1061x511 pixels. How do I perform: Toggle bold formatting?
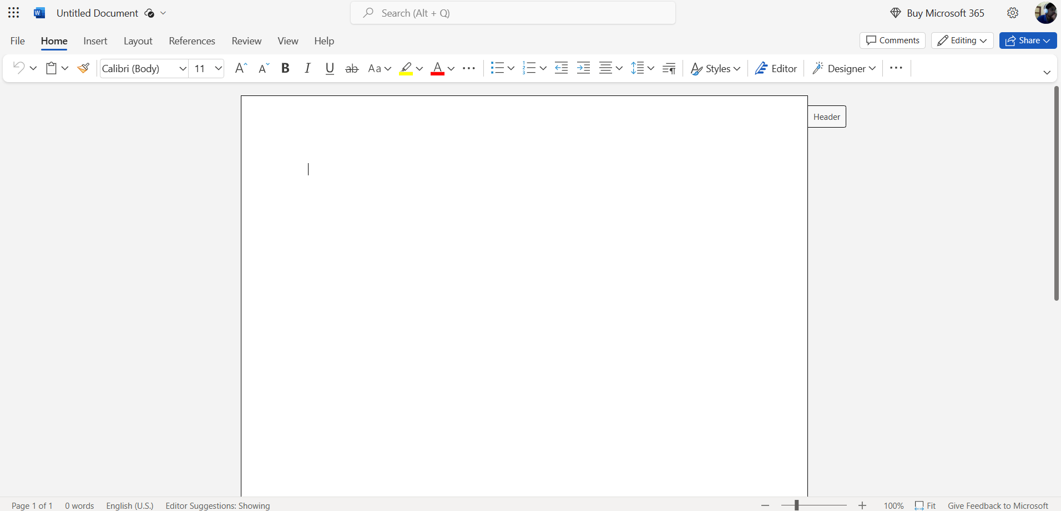point(286,68)
